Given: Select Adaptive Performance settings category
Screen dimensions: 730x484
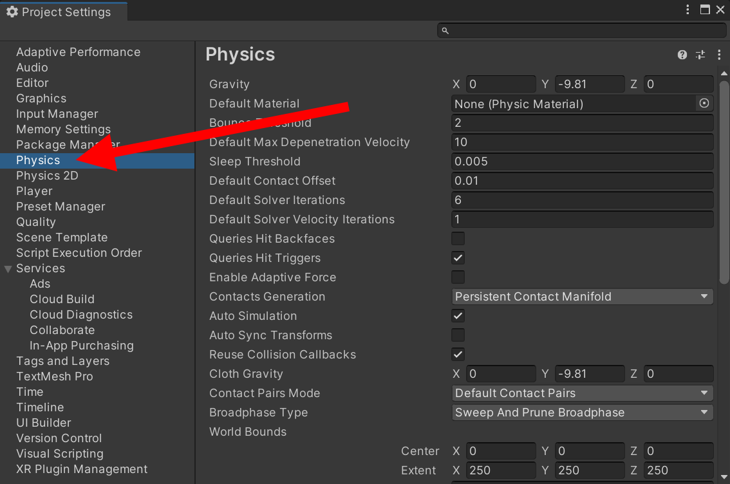Looking at the screenshot, I should 79,52.
